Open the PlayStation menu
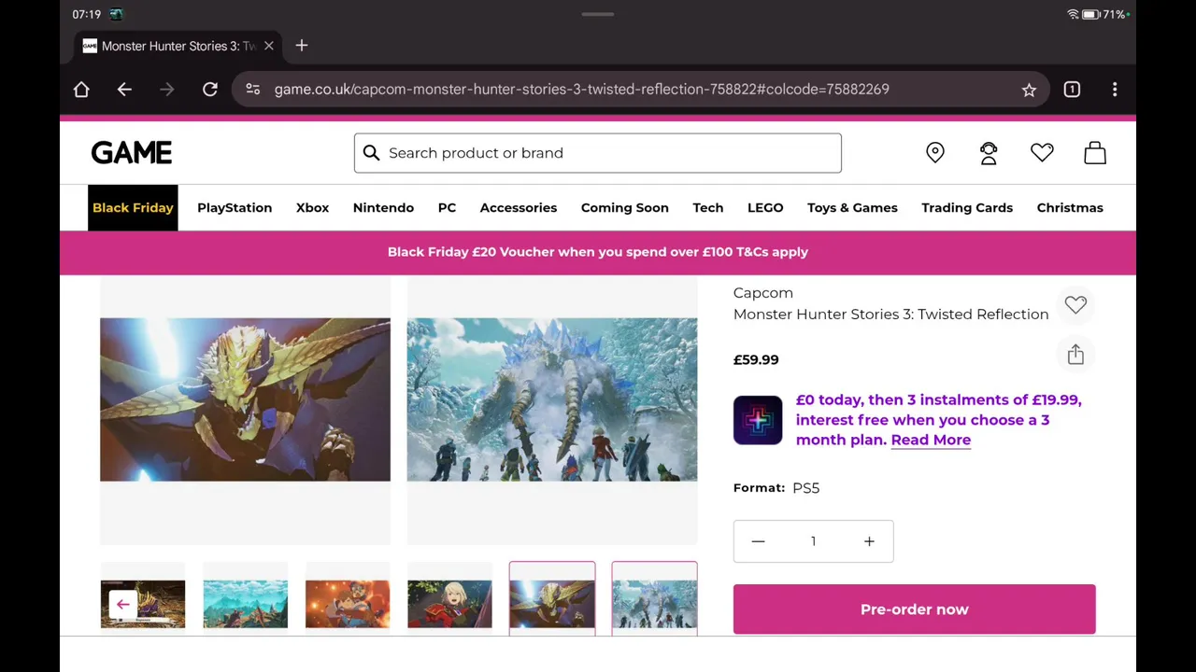 [235, 207]
